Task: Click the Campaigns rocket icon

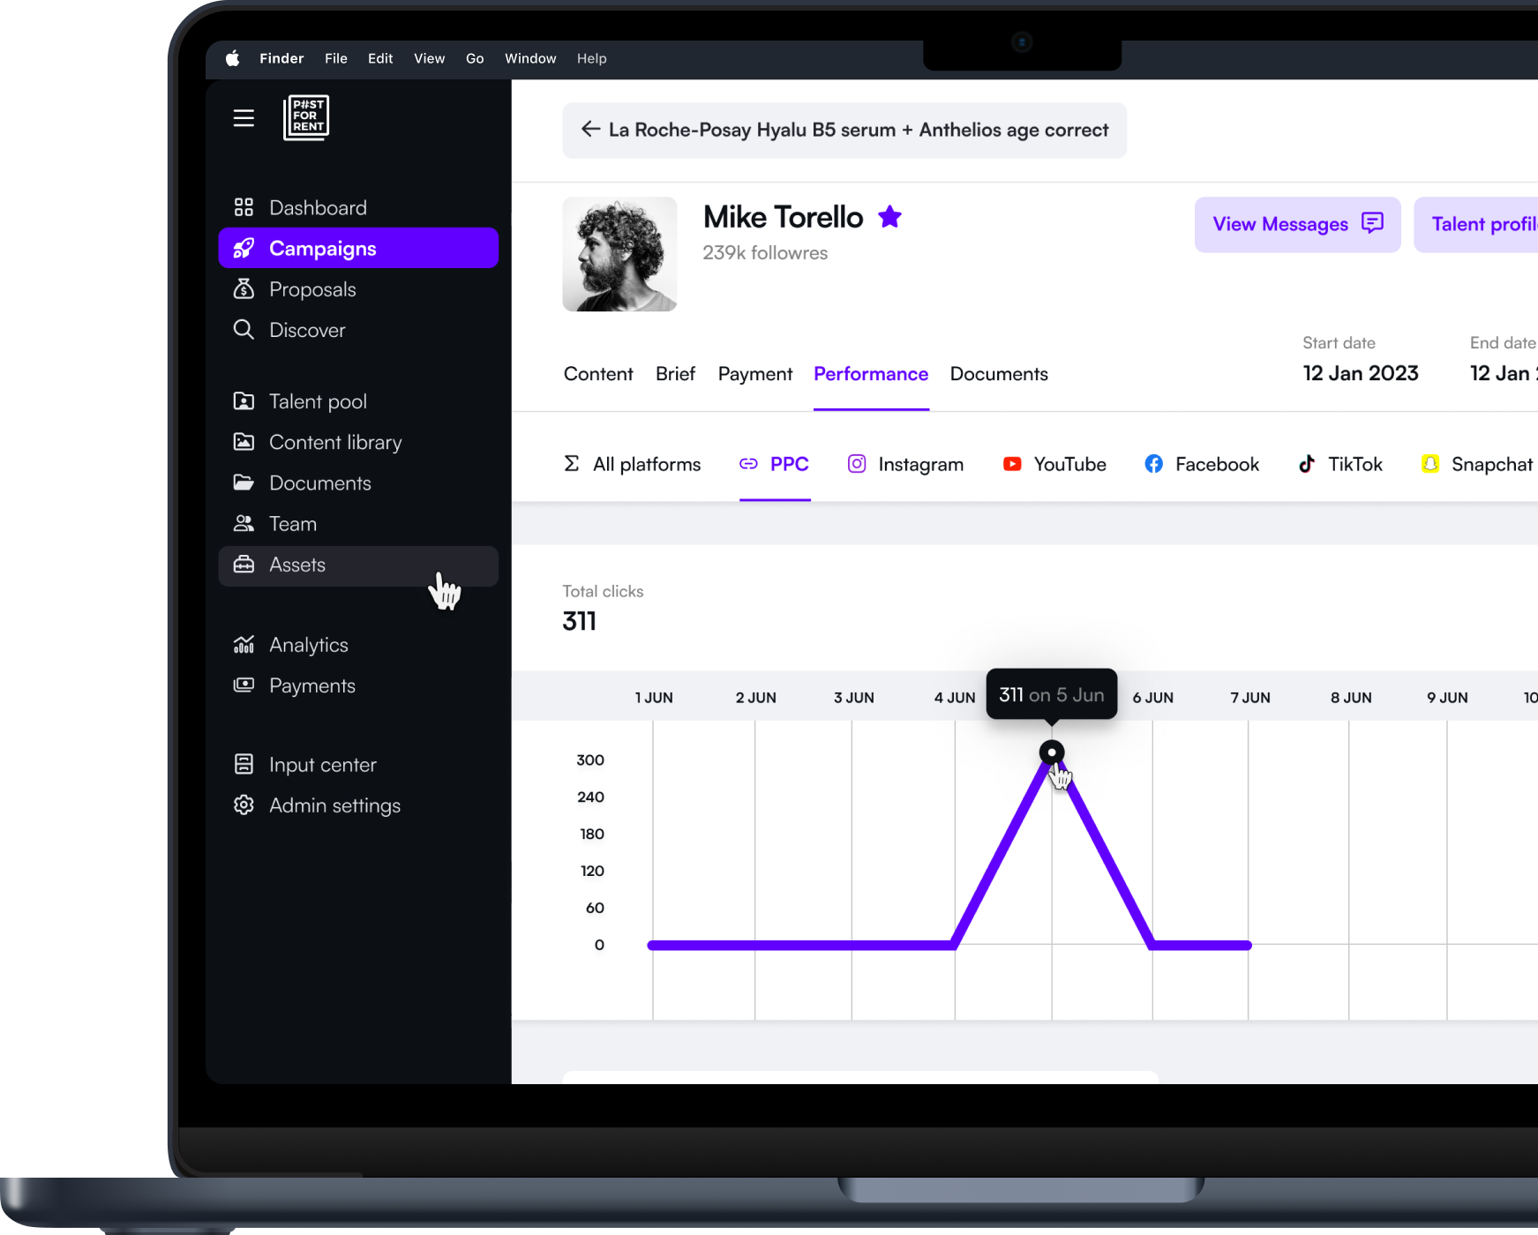Action: (244, 249)
